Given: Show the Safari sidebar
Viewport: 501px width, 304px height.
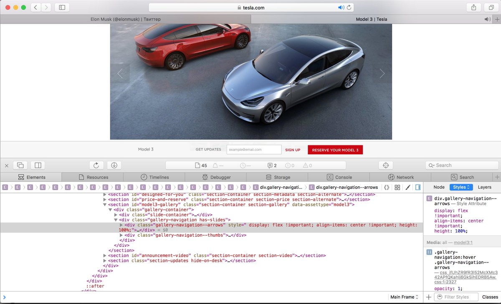Looking at the screenshot, I should click(62, 8).
